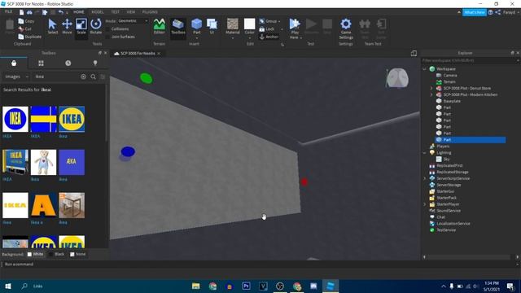Expand SCP-3008 Plot - Donut Store node

point(431,89)
